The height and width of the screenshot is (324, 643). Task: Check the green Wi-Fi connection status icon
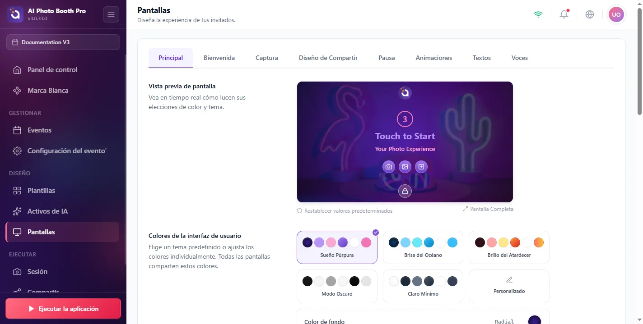tap(538, 14)
